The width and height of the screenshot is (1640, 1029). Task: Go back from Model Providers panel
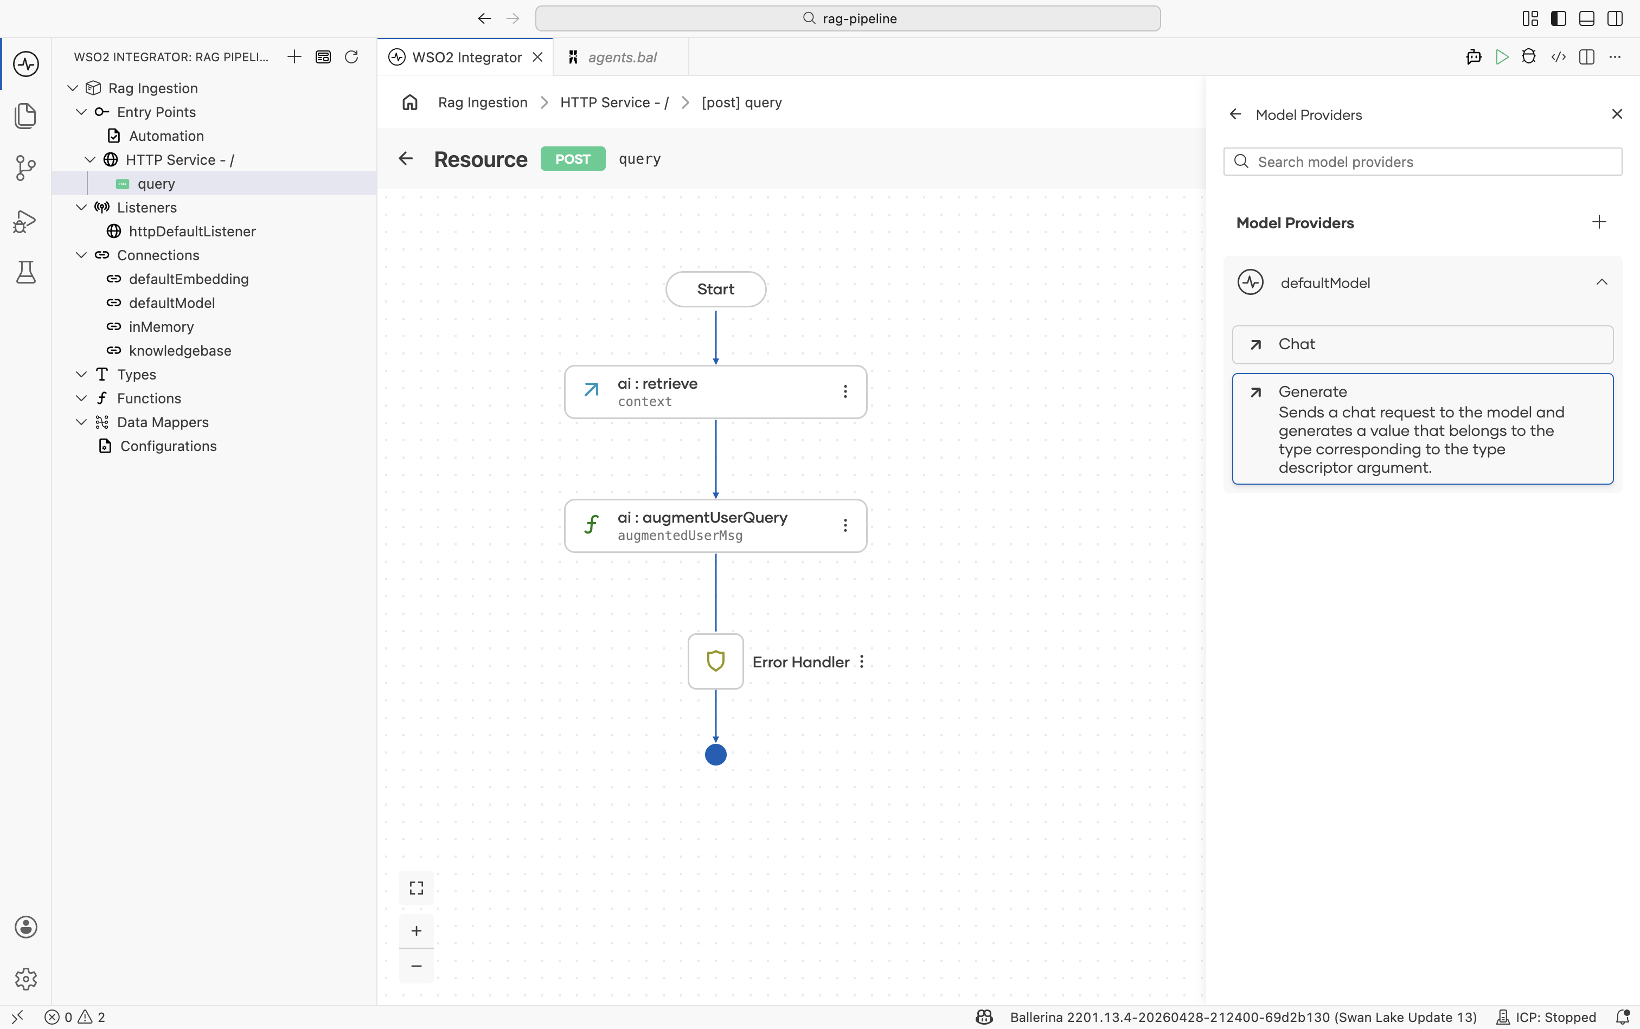[1235, 114]
